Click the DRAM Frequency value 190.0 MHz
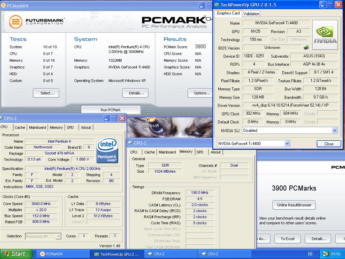Image resolution: width=345 pixels, height=259 pixels. (x=200, y=193)
